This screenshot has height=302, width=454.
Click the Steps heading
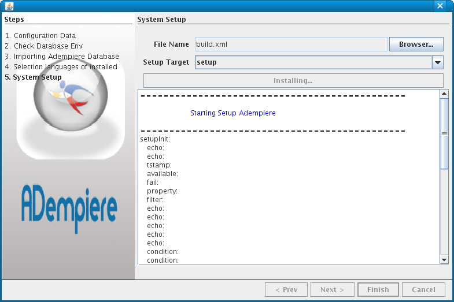14,20
